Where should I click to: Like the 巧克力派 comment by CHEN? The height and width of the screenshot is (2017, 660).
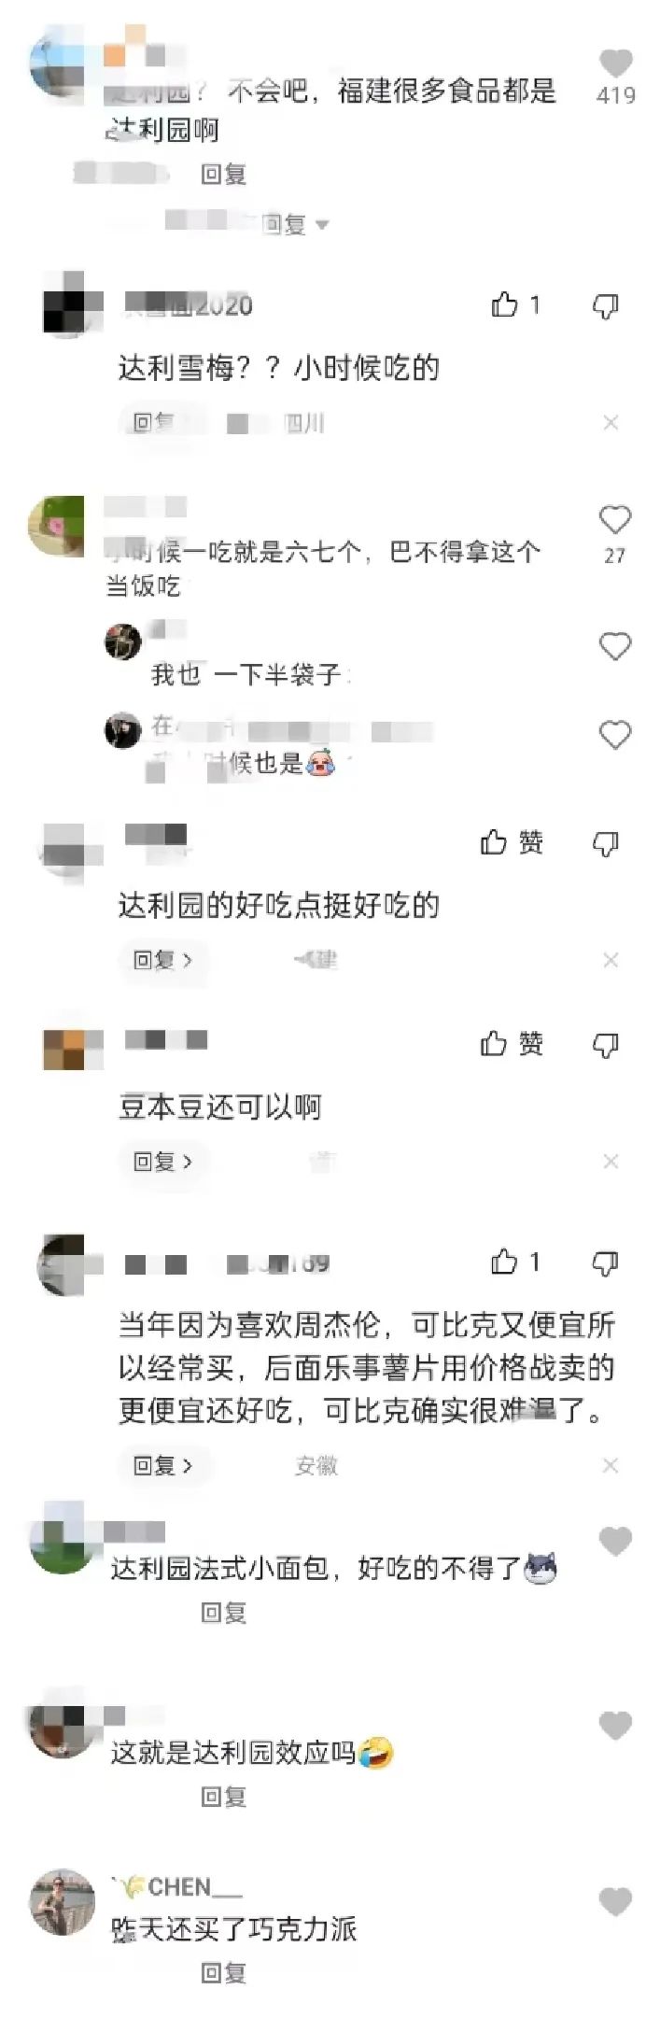coord(615,1901)
